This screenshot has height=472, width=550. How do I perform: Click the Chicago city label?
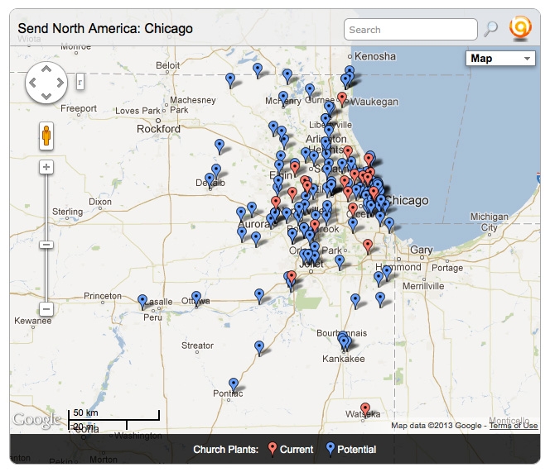pos(407,200)
